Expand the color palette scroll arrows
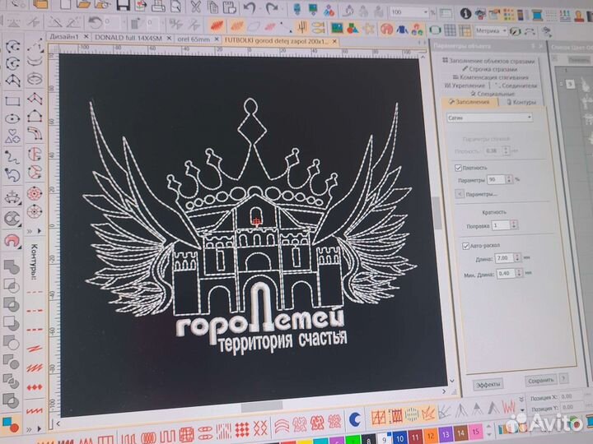This screenshot has height=444, width=593. 488,430
